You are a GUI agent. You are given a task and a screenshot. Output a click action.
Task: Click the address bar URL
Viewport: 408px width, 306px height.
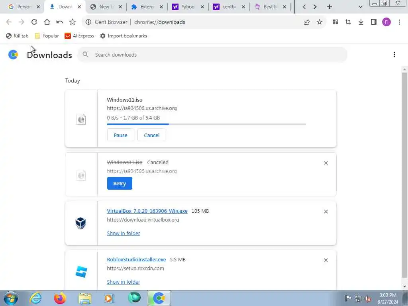click(159, 22)
